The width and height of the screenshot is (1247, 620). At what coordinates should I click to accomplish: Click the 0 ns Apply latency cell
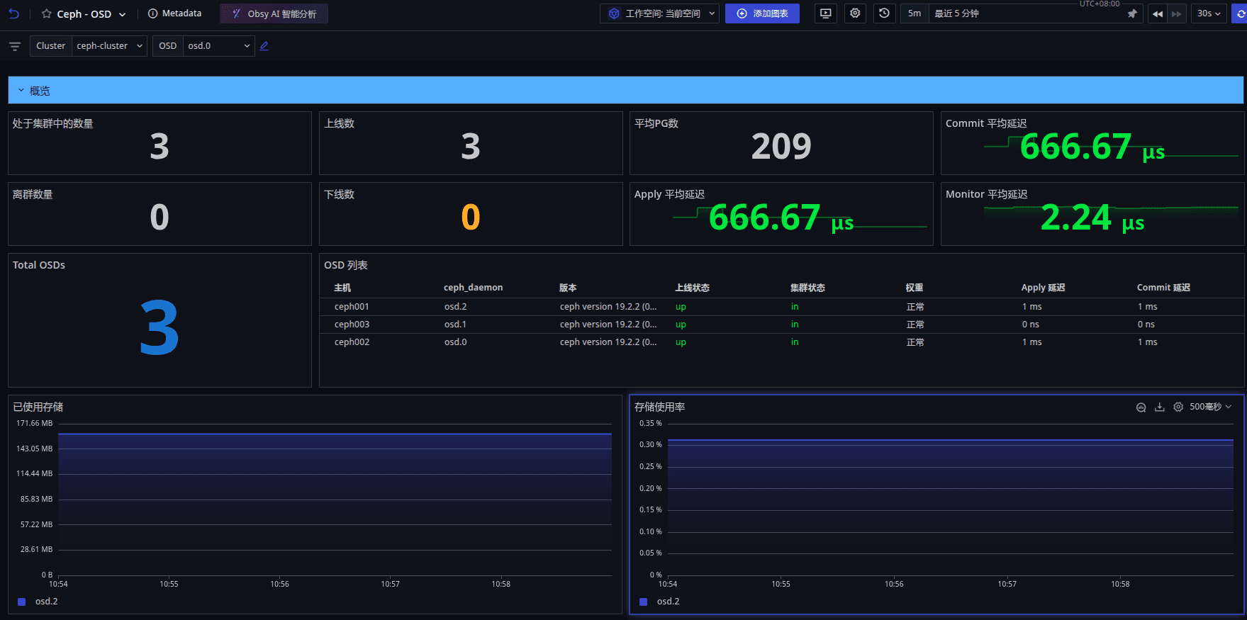click(1030, 325)
